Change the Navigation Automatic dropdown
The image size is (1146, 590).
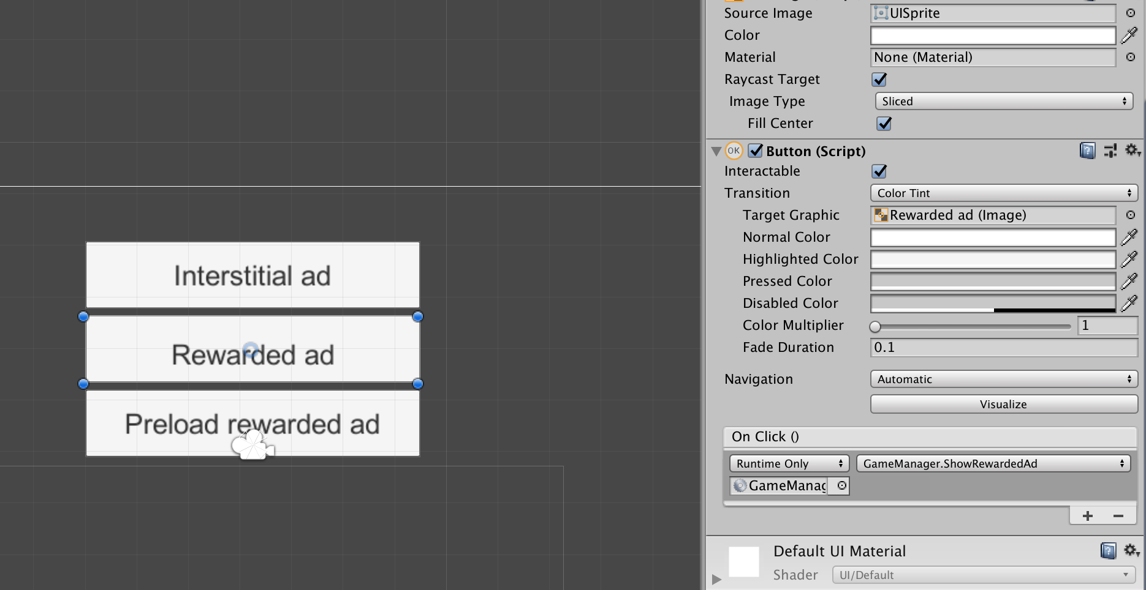click(1004, 379)
